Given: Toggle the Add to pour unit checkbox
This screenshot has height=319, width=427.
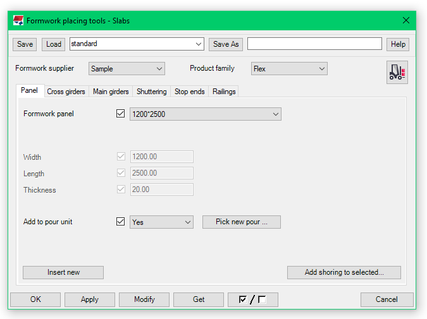Looking at the screenshot, I should pos(120,221).
